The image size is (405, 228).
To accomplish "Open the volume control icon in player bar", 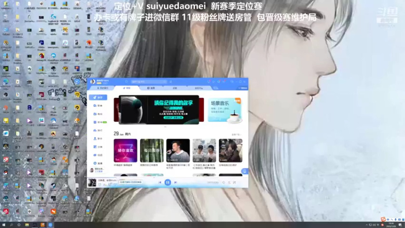I will click(224, 182).
